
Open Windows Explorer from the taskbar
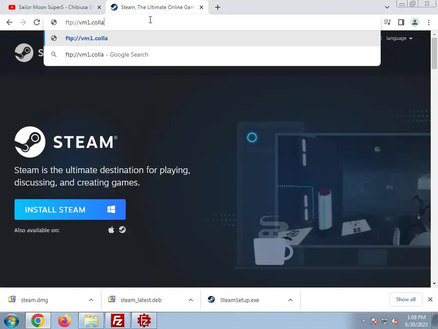(x=91, y=320)
